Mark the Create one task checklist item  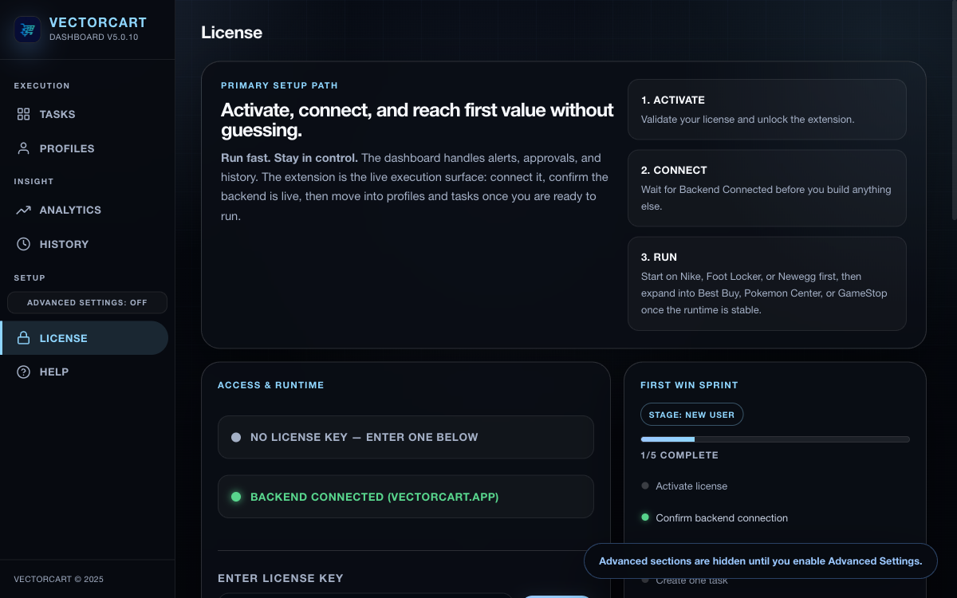click(x=644, y=580)
